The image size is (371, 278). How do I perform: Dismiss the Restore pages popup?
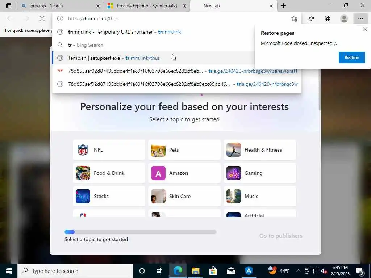tap(365, 29)
